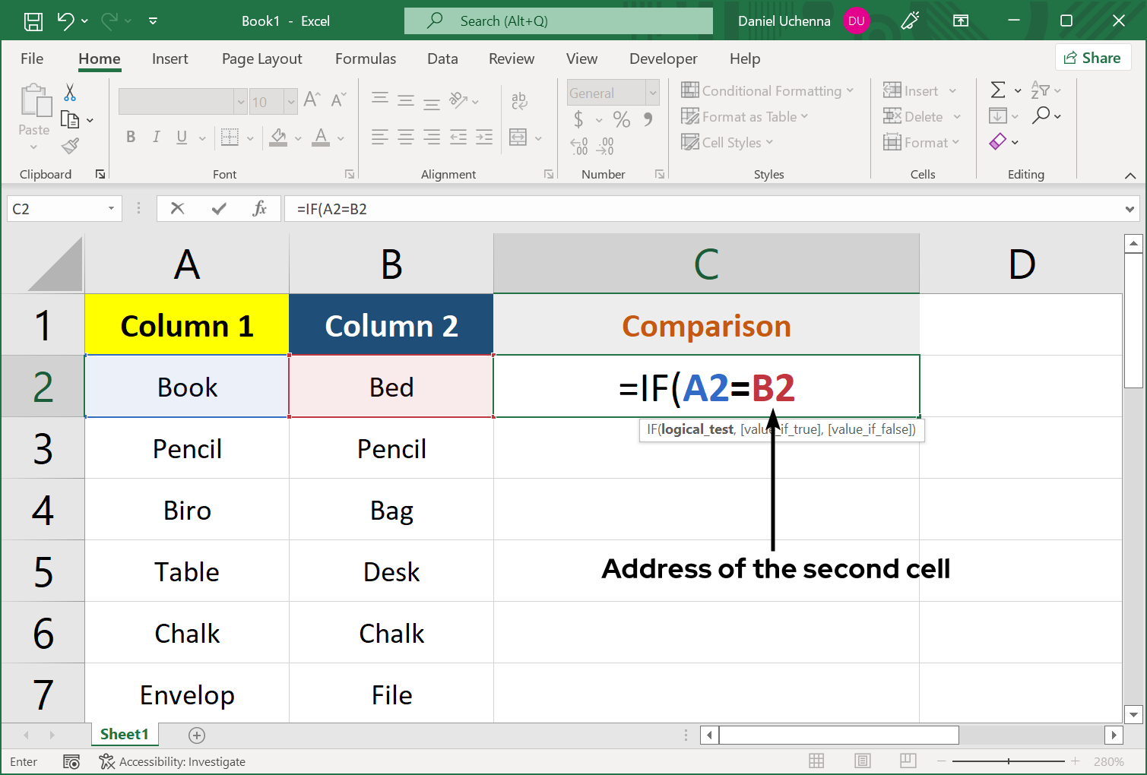Toggle underline formatting
This screenshot has width=1147, height=775.
point(181,137)
